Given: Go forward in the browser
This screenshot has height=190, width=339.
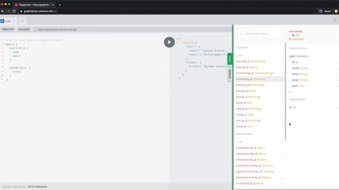Looking at the screenshot, I should click(8, 11).
